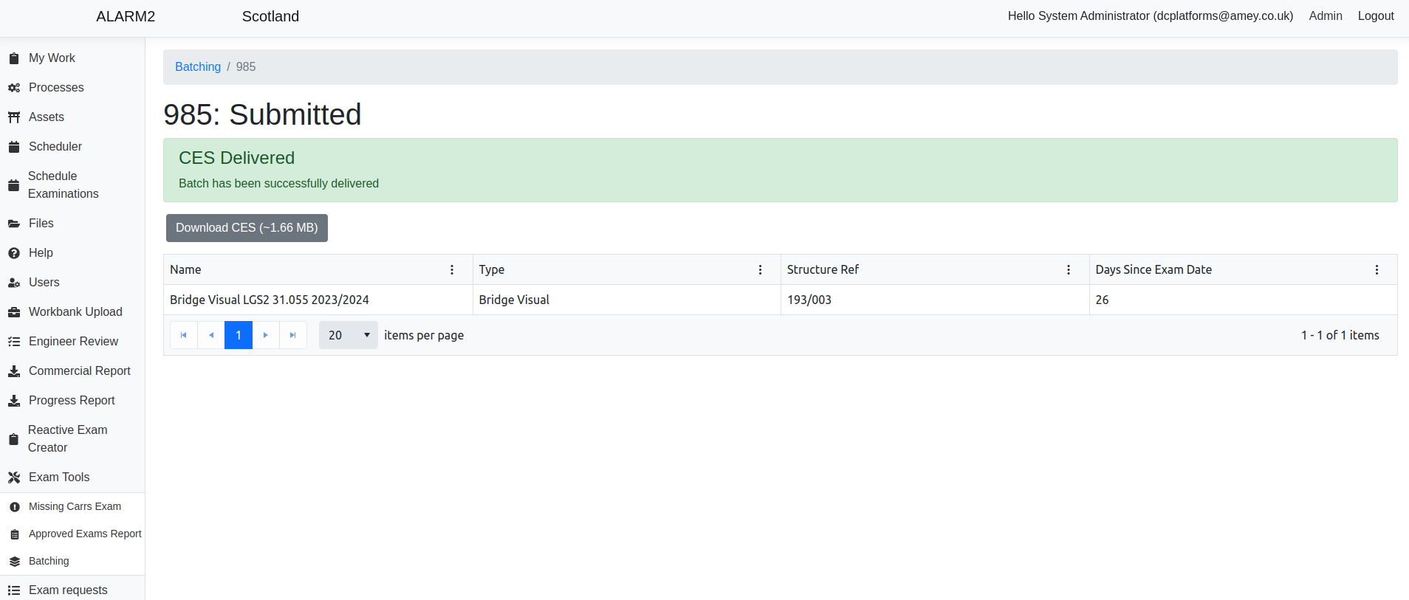The image size is (1409, 600).
Task: Log out using the Logout link
Action: (1376, 15)
